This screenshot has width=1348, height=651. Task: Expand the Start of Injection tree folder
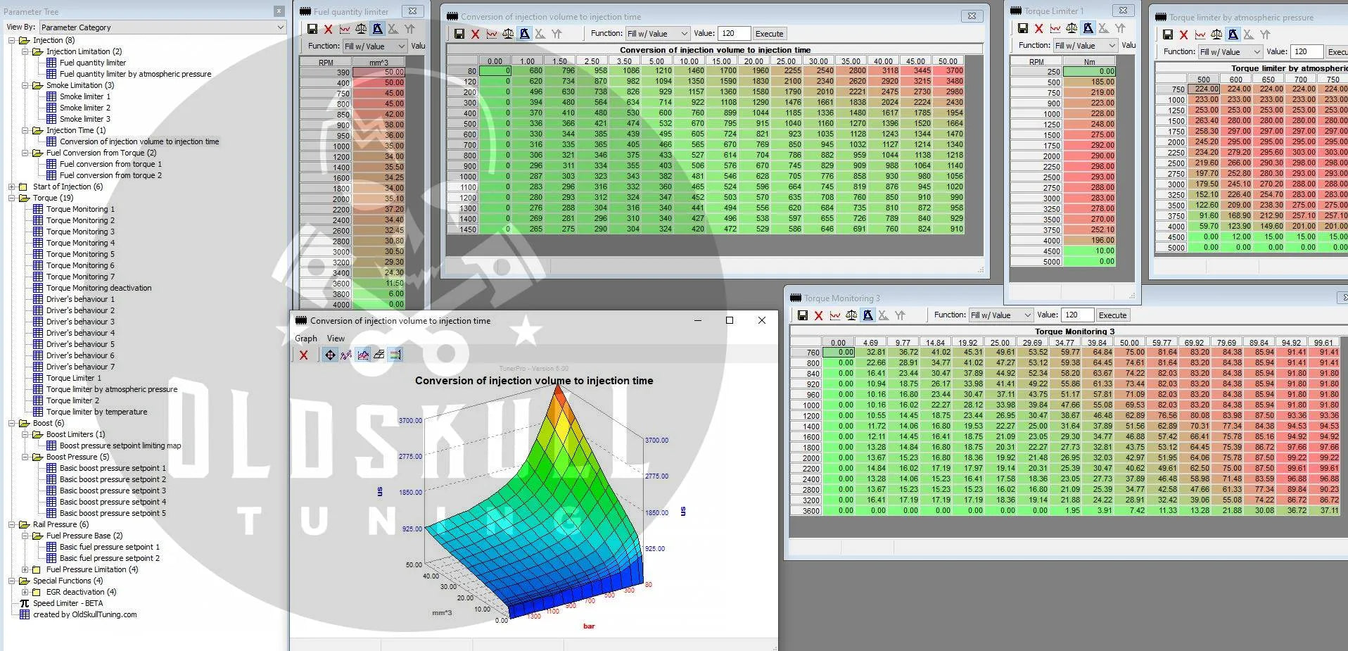tap(12, 187)
